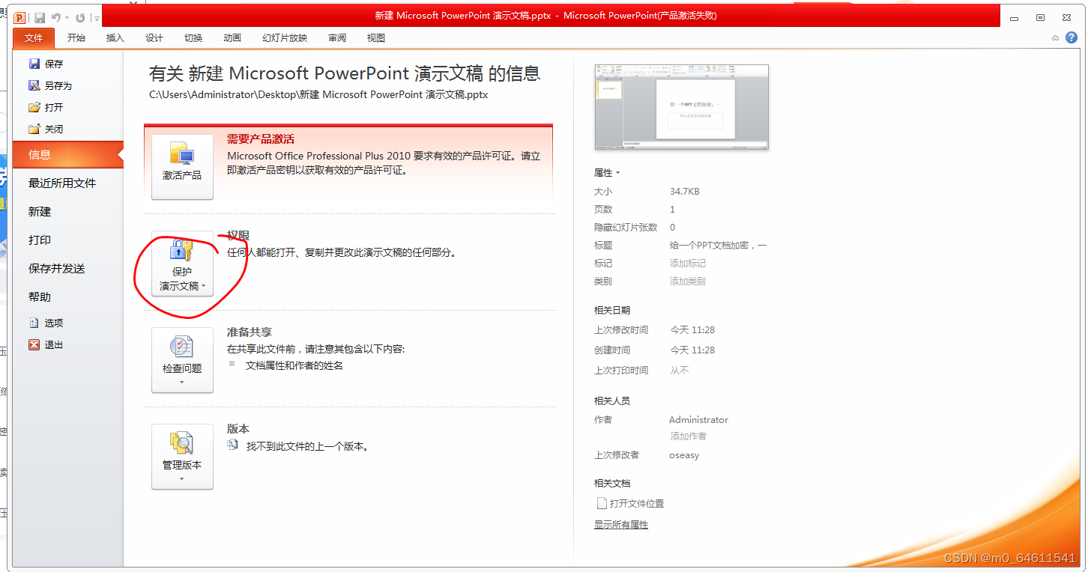Click the 权限 section heading
The height and width of the screenshot is (572, 1088).
point(238,236)
